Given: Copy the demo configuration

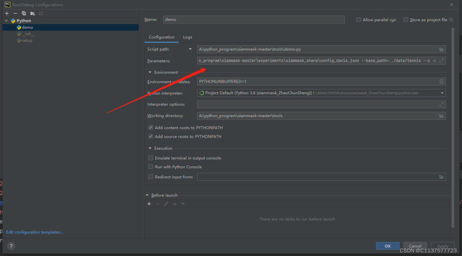Looking at the screenshot, I should (x=23, y=13).
